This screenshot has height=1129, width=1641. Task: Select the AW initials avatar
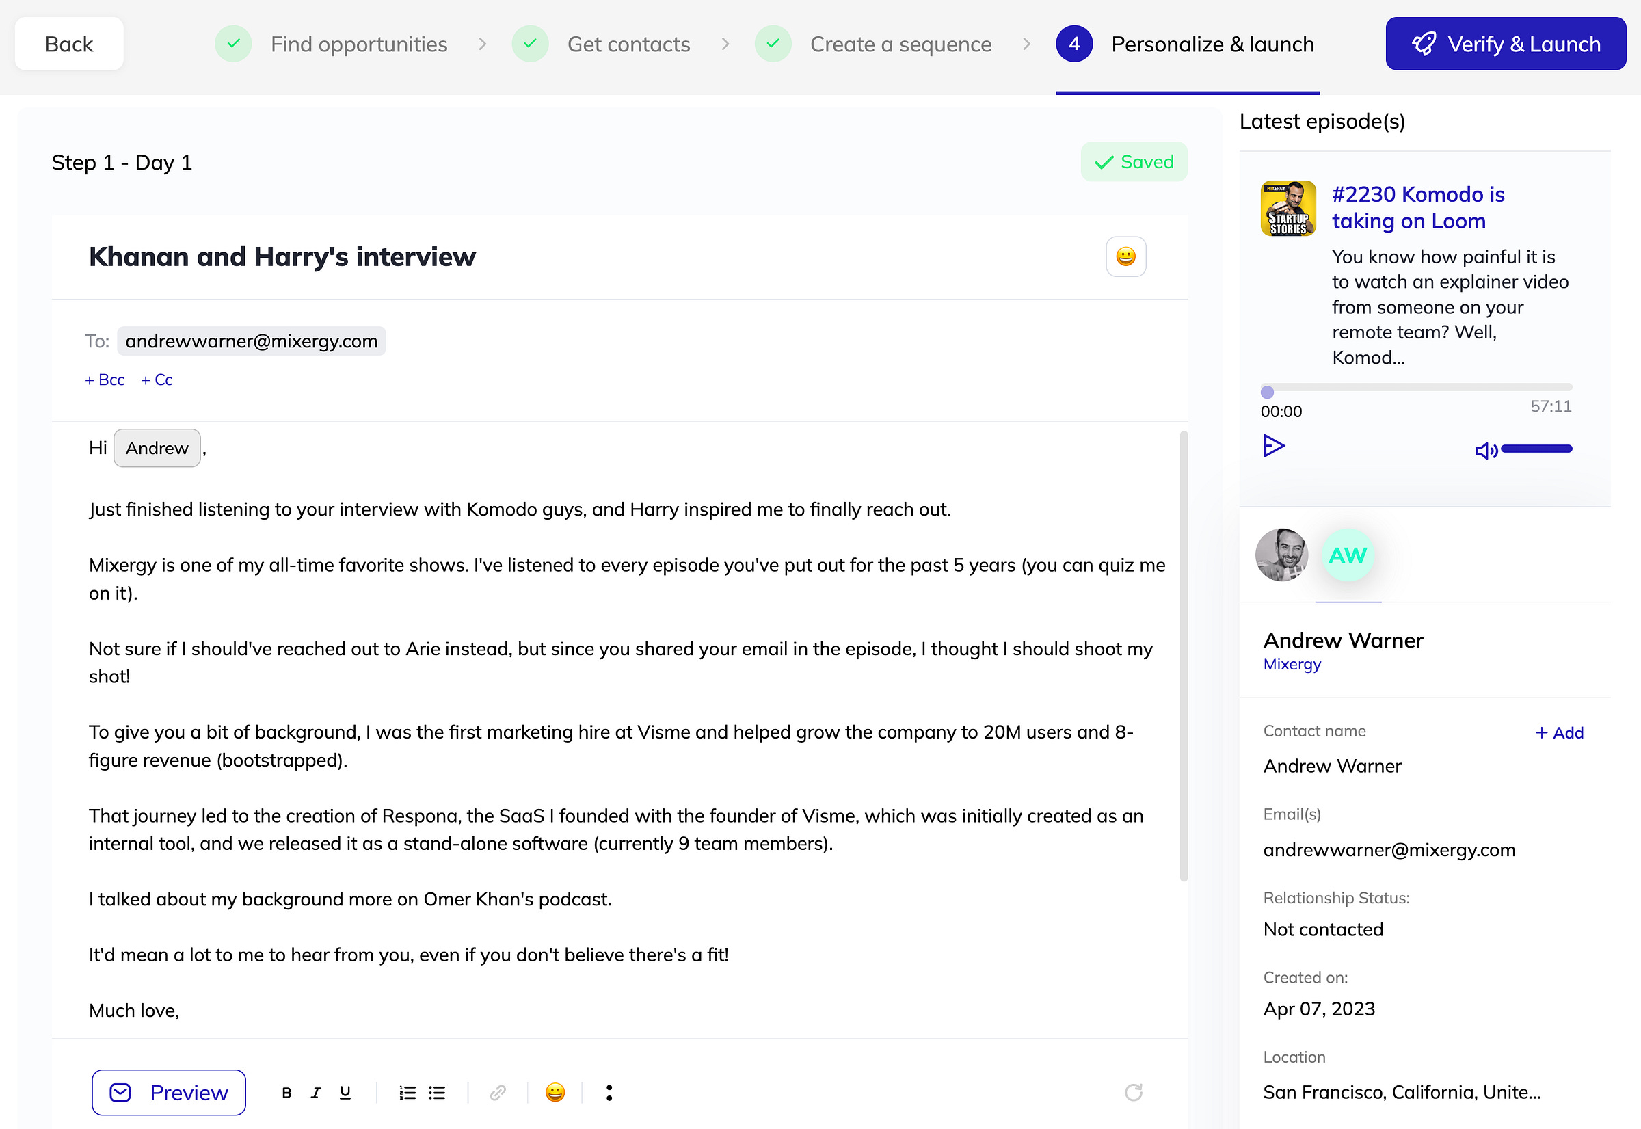pos(1348,555)
